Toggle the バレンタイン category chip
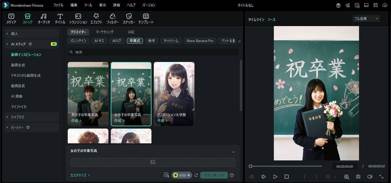This screenshot has width=391, height=183. point(78,41)
